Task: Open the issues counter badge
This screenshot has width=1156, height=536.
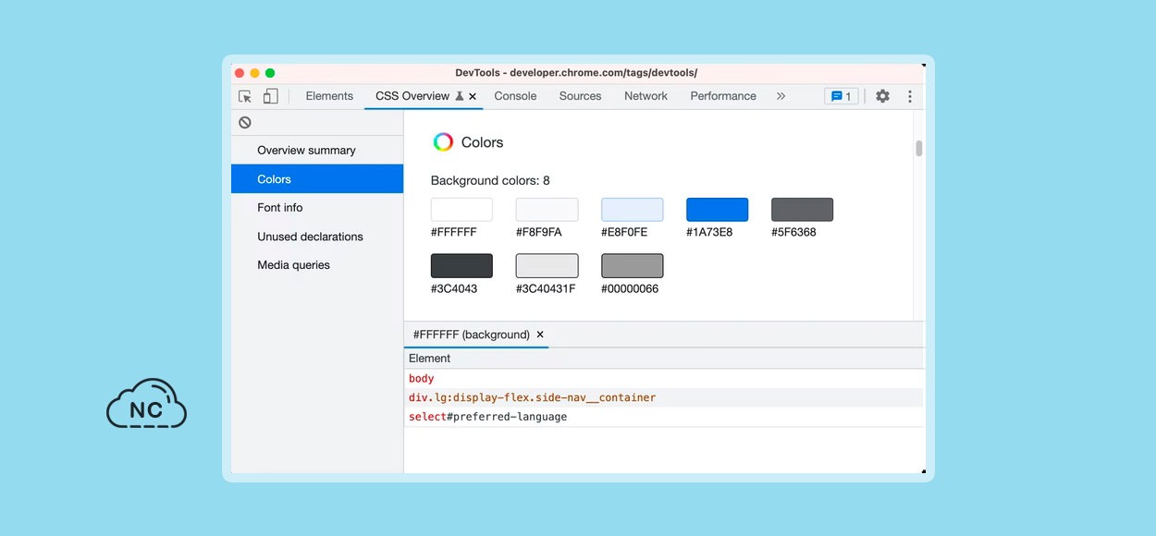Action: 842,96
